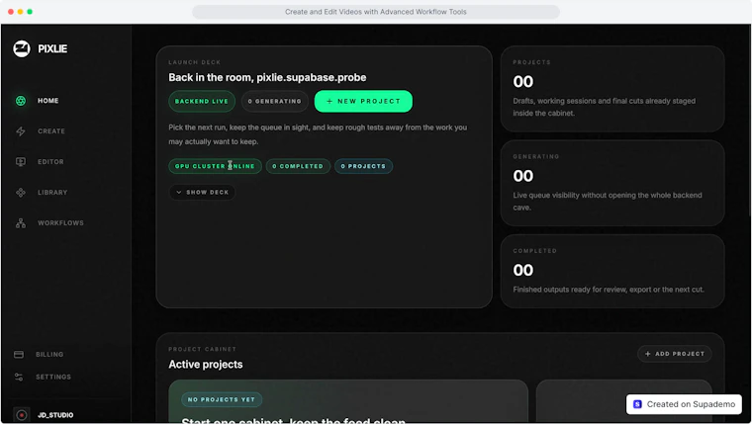The width and height of the screenshot is (752, 424).
Task: Open the Projects stat card
Action: (x=612, y=89)
